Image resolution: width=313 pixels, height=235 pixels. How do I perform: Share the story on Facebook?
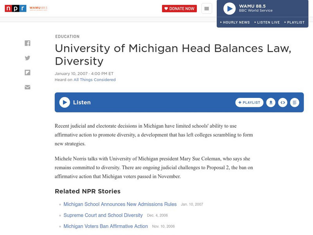coord(27,42)
